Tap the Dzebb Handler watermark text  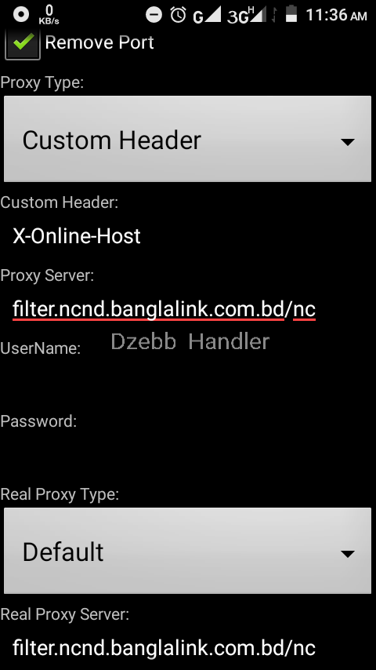pos(190,342)
